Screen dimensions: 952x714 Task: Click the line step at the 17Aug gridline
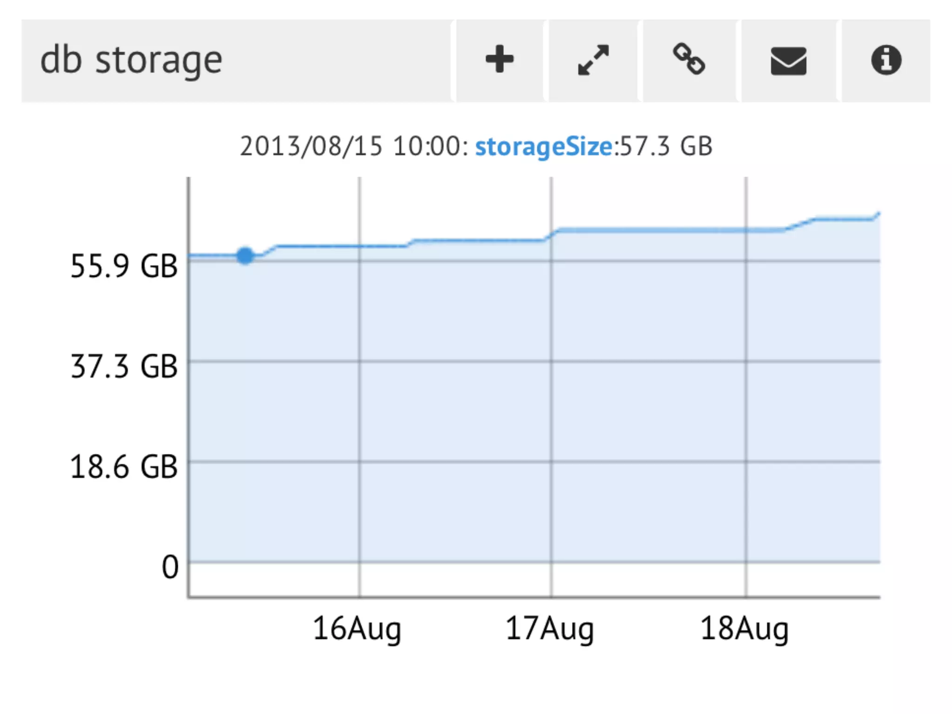tap(551, 235)
